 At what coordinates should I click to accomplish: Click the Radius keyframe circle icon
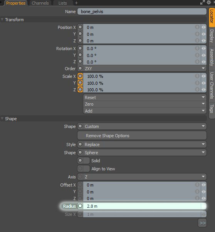[x=80, y=206]
